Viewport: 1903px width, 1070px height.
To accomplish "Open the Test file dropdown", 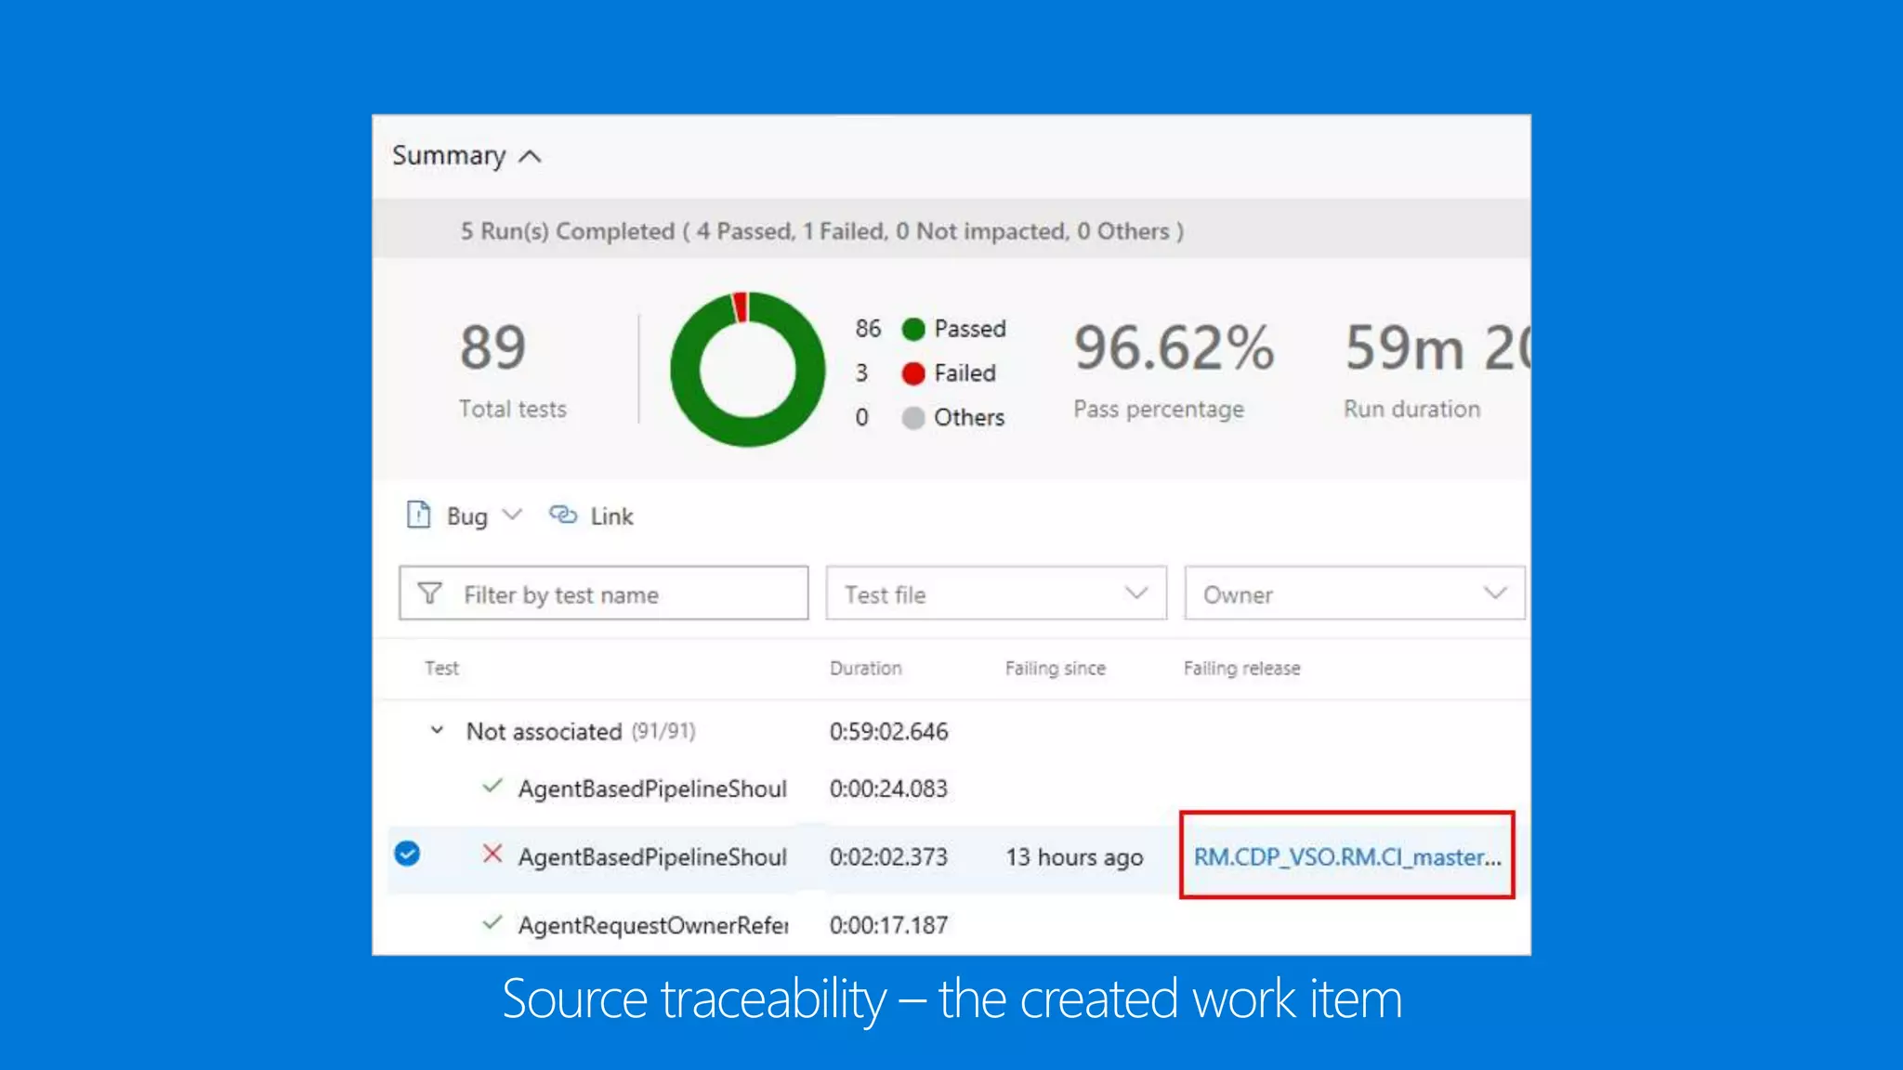I will click(x=996, y=593).
